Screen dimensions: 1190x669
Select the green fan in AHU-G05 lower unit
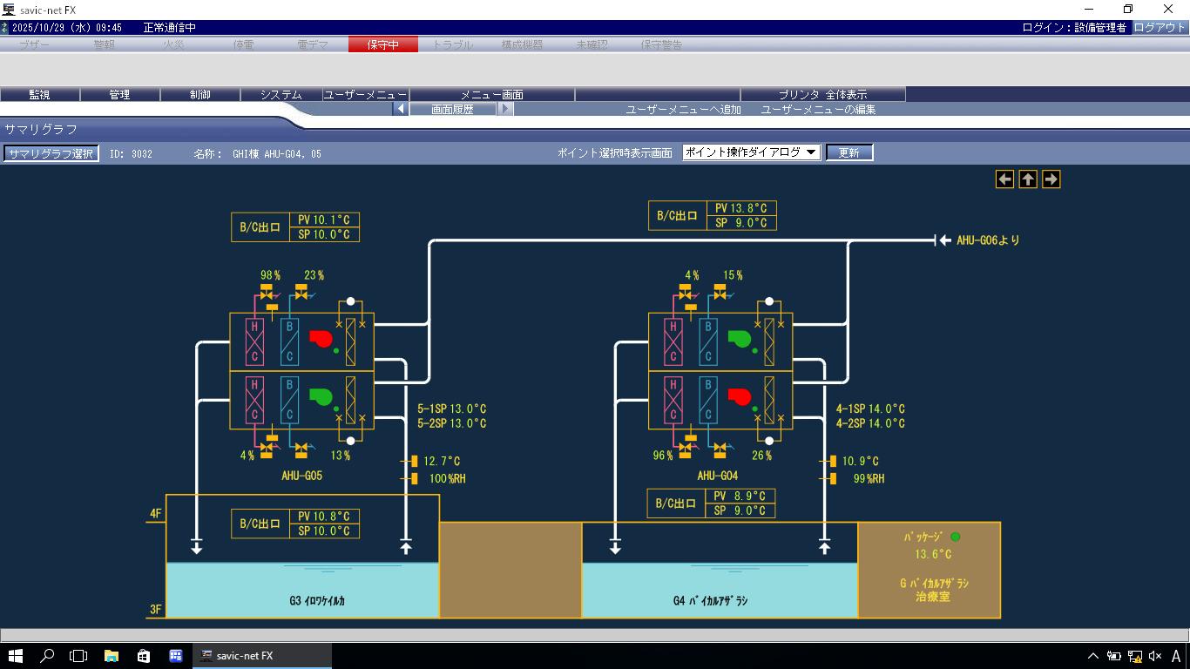click(x=321, y=398)
